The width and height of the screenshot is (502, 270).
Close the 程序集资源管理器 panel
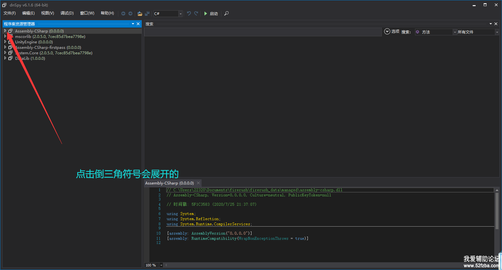coord(138,24)
